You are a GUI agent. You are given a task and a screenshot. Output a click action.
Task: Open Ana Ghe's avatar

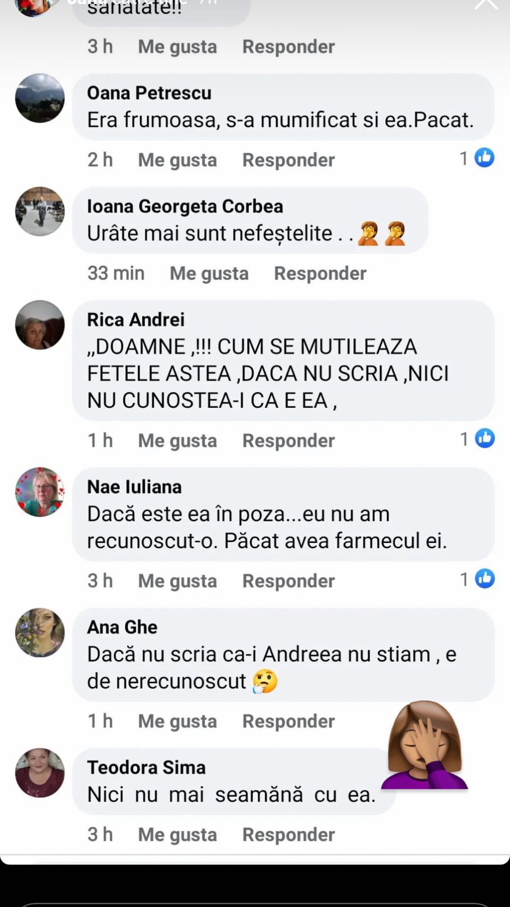coord(40,632)
